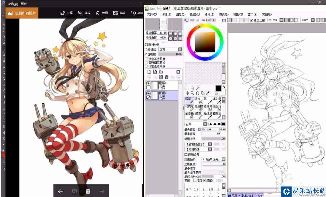Select the rectangular selection tool in SAI
Image resolution: width=326 pixels, height=197 pixels.
point(187,88)
